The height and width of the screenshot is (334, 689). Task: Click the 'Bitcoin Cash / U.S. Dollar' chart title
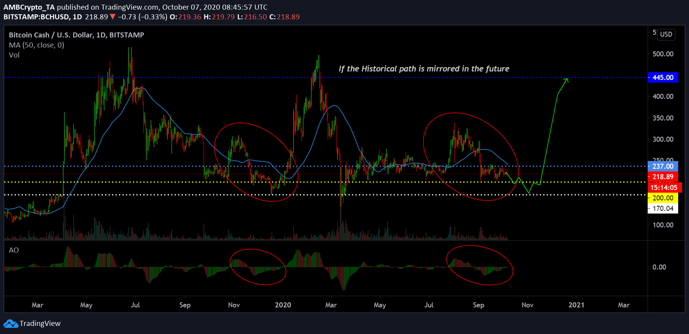click(x=77, y=35)
